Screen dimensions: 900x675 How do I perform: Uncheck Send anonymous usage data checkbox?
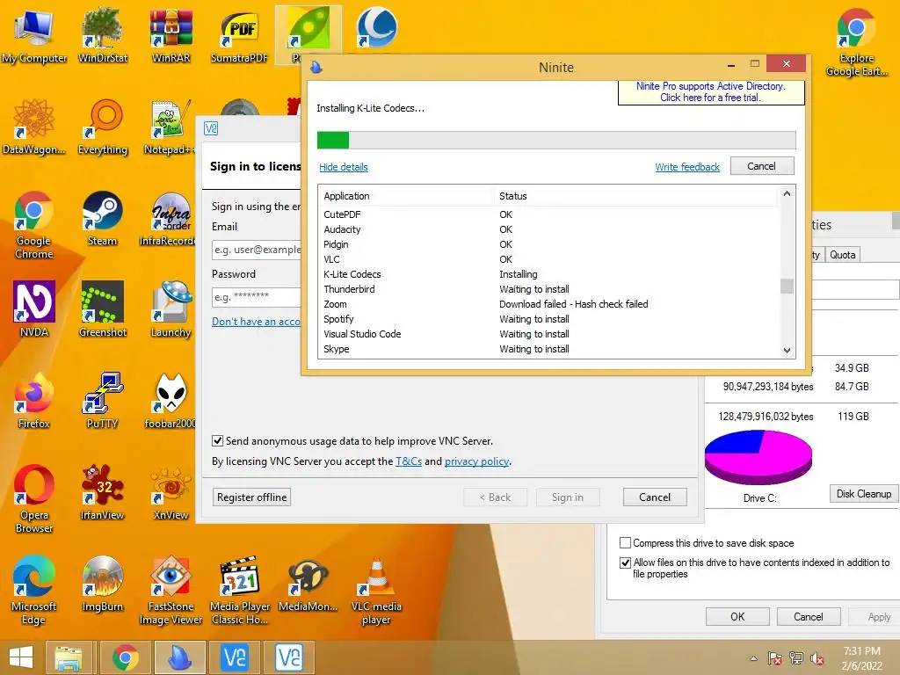(218, 441)
